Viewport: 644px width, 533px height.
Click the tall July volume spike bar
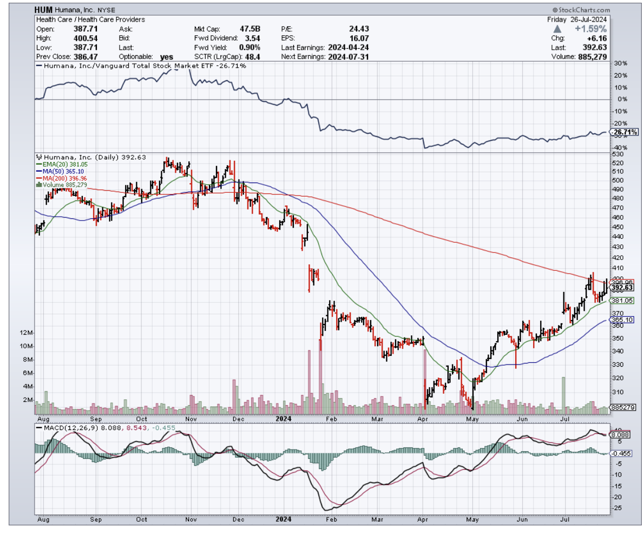(x=563, y=391)
